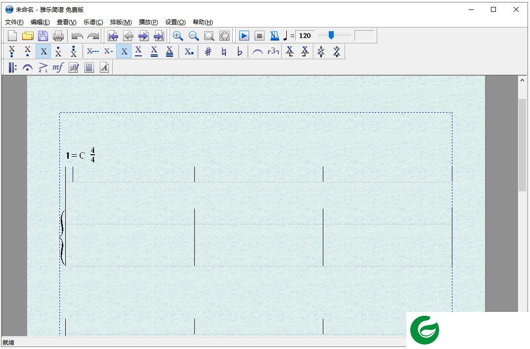Choose thirty-second note with triple underline
Image resolution: width=530 pixels, height=349 pixels.
pyautogui.click(x=170, y=51)
